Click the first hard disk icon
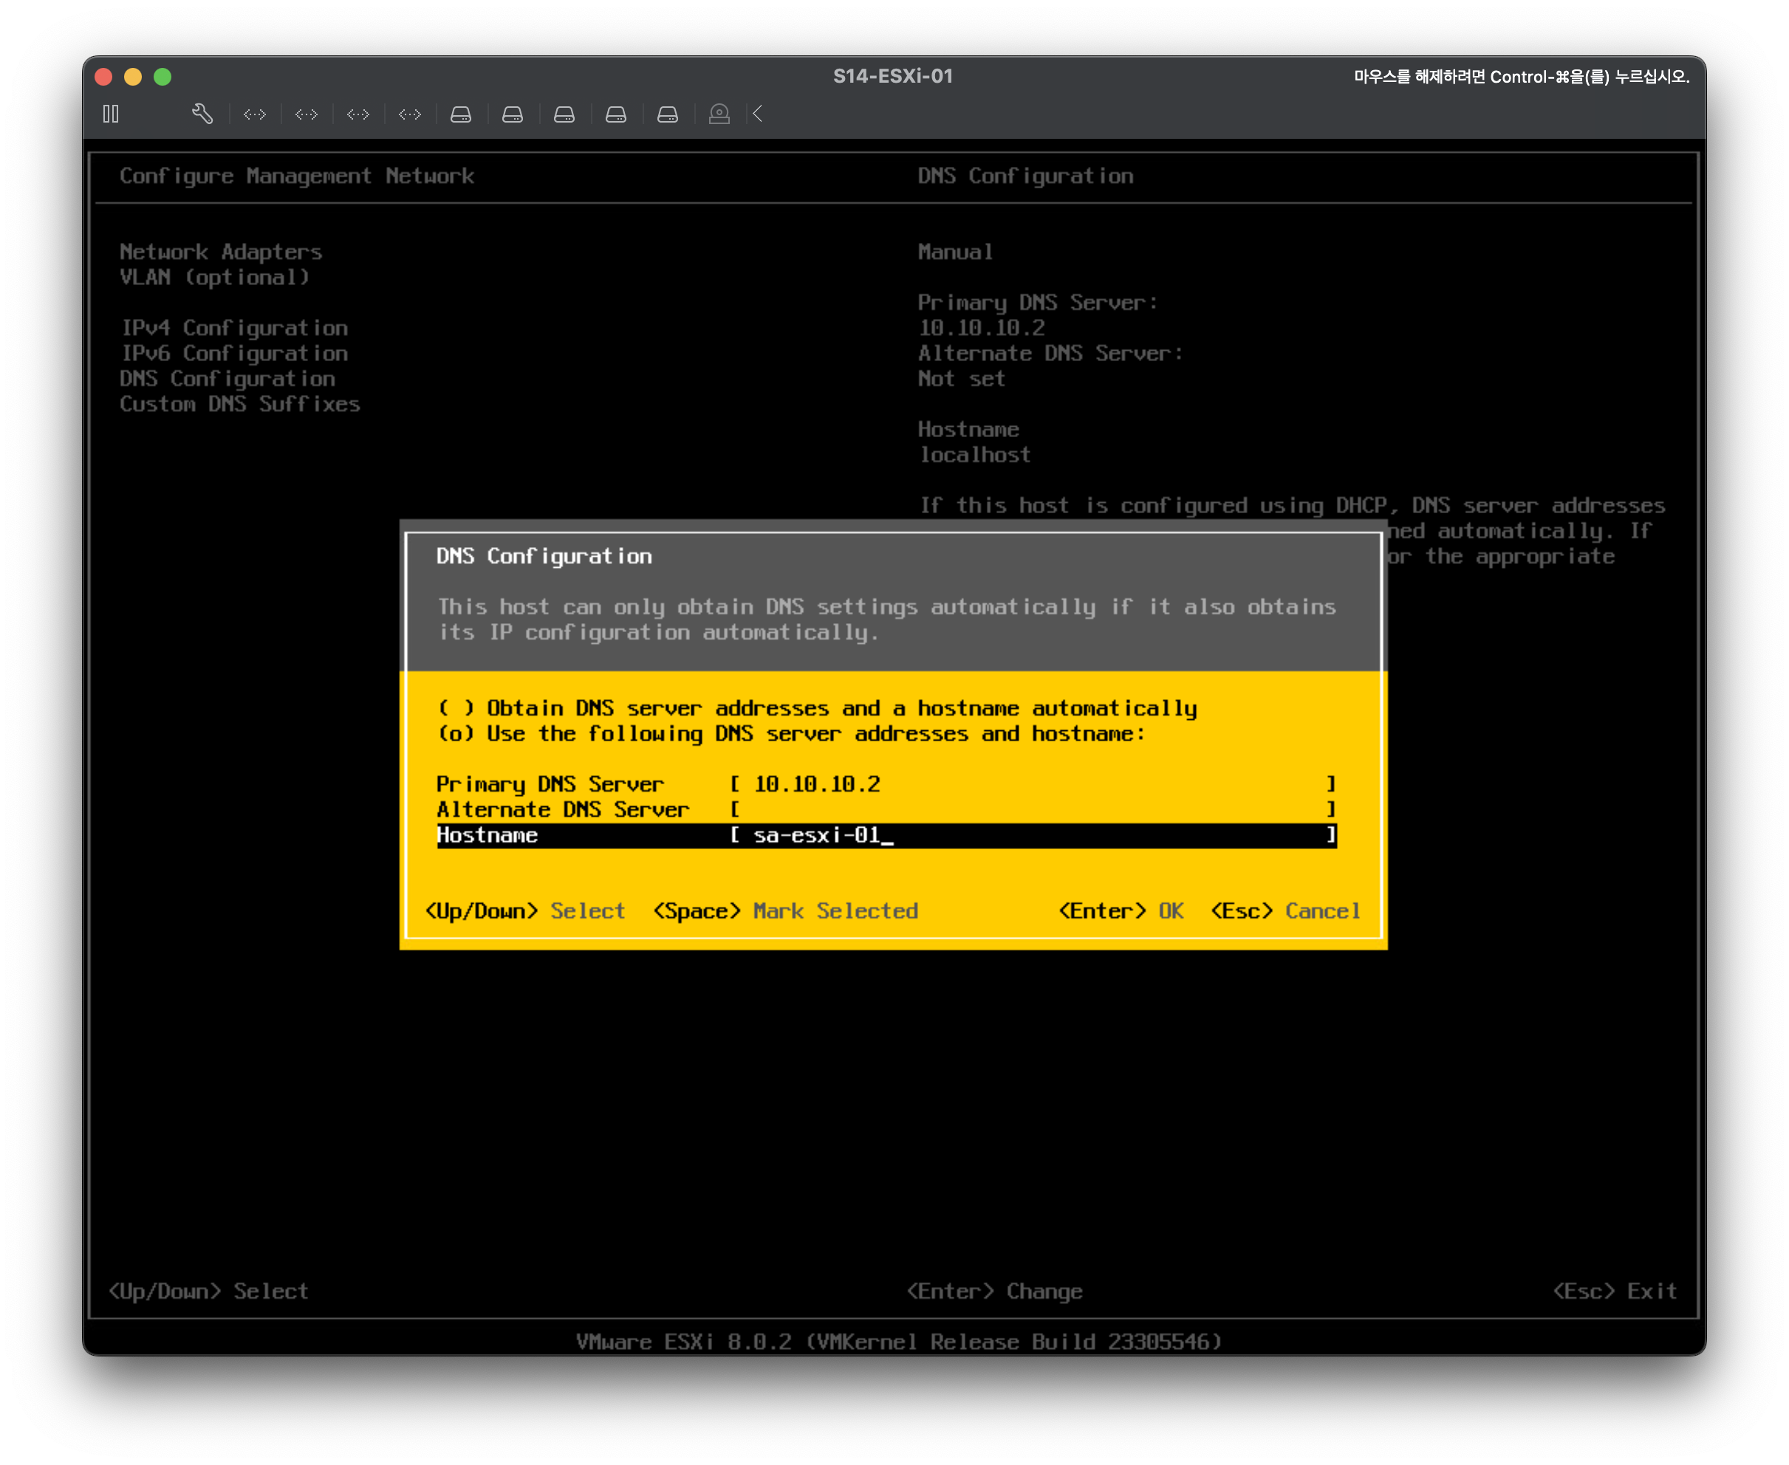 461,114
